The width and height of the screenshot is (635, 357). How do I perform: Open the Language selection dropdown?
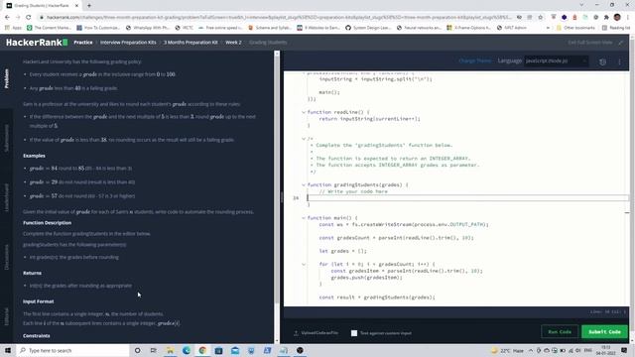tap(556, 60)
